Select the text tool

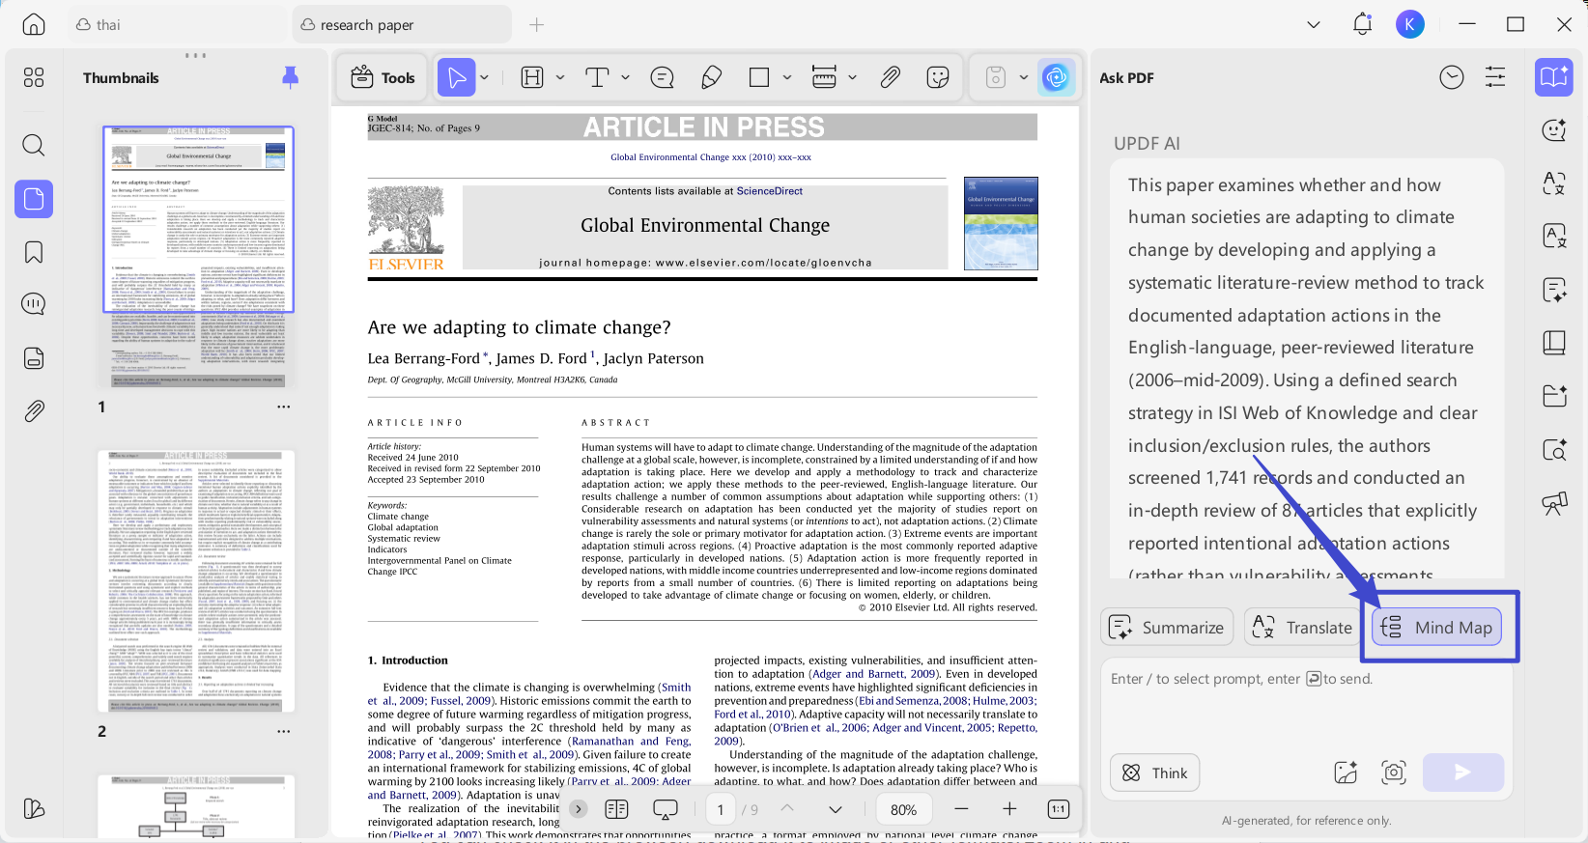597,77
